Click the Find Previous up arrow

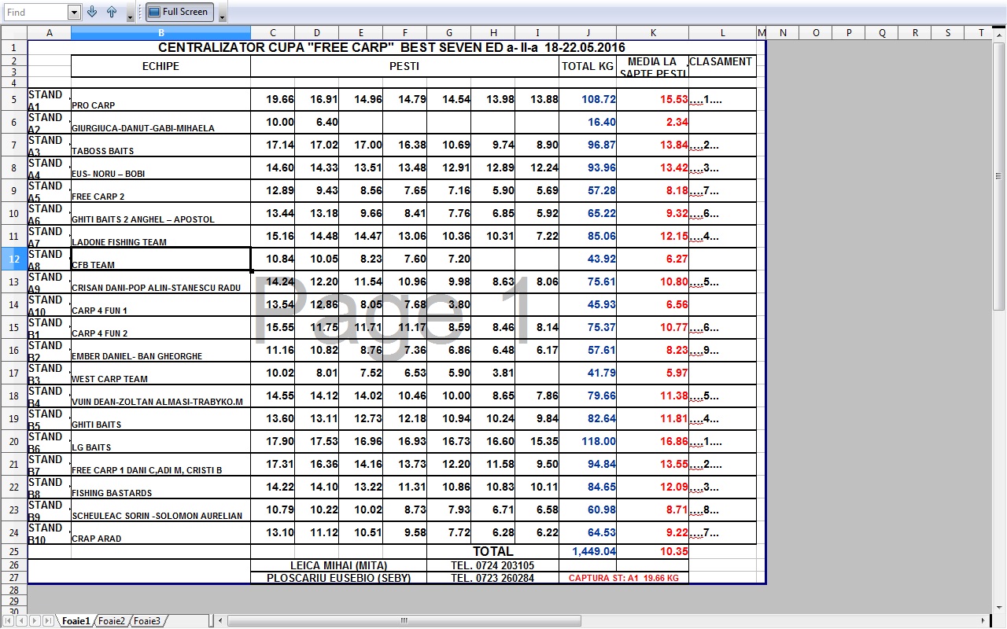click(x=112, y=12)
